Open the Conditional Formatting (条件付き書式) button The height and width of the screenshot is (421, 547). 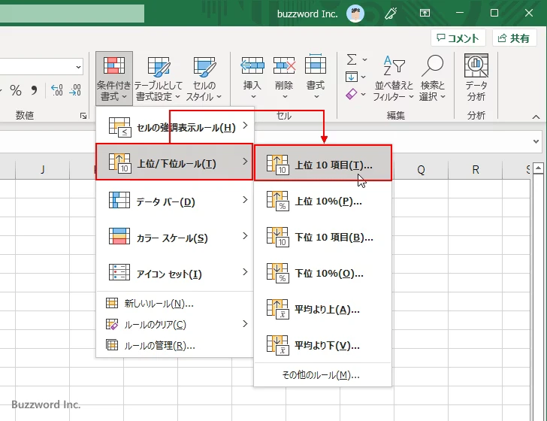click(x=113, y=78)
